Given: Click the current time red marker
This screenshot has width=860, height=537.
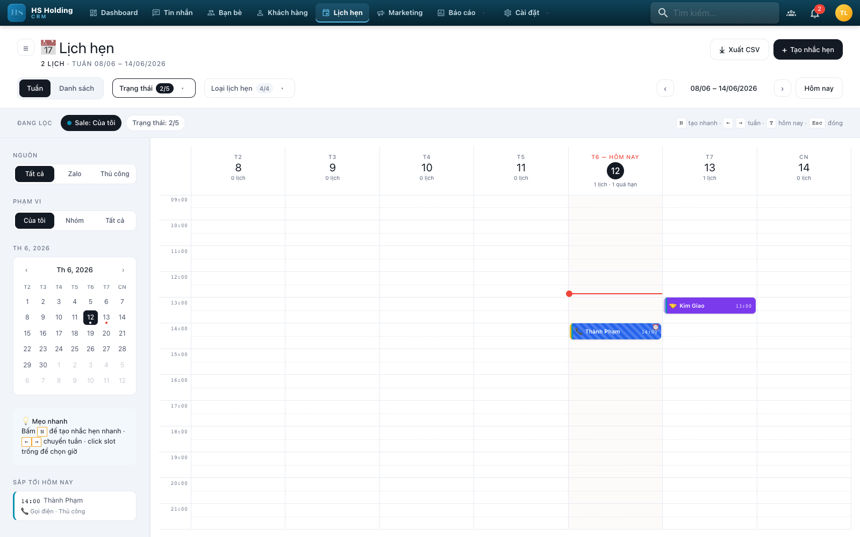Looking at the screenshot, I should tap(569, 294).
